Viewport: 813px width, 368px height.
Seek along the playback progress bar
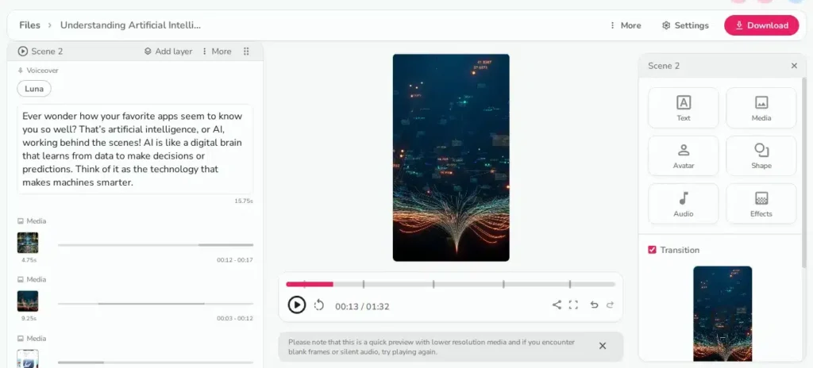(451, 284)
